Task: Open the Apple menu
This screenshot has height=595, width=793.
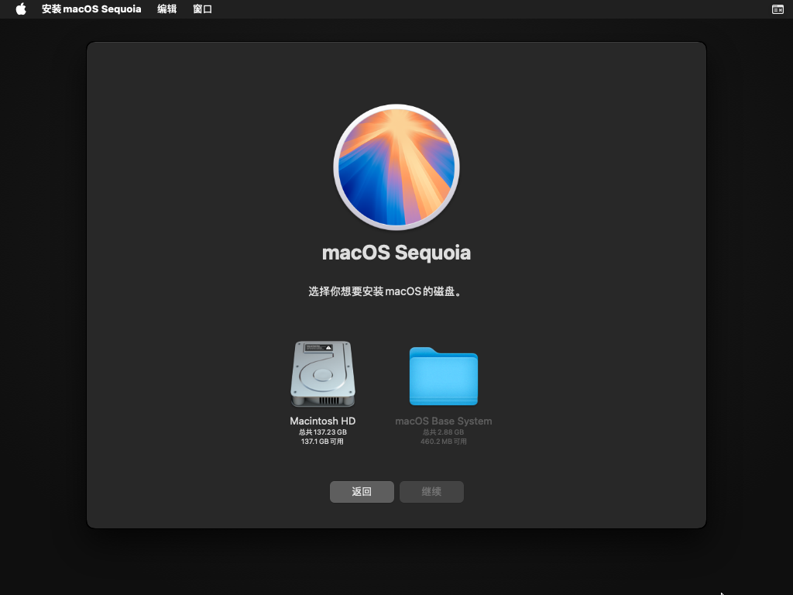Action: click(x=21, y=9)
